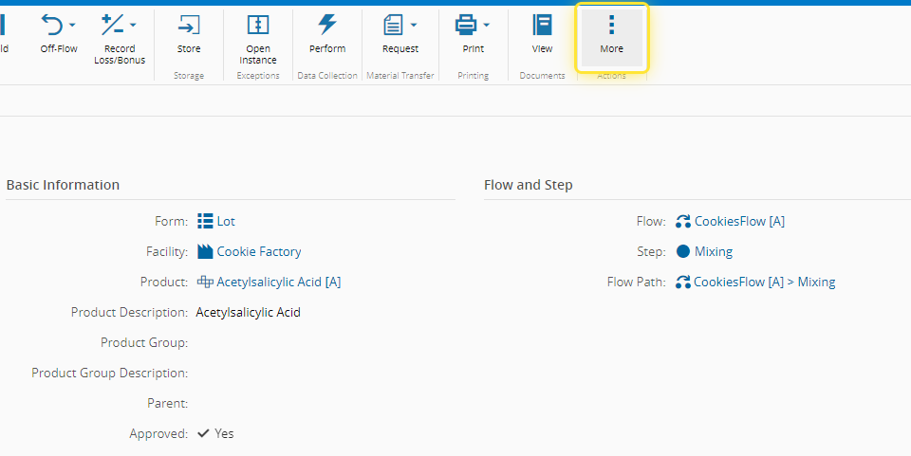Expand the Record Loss/Bonus dropdown arrow

(x=133, y=25)
